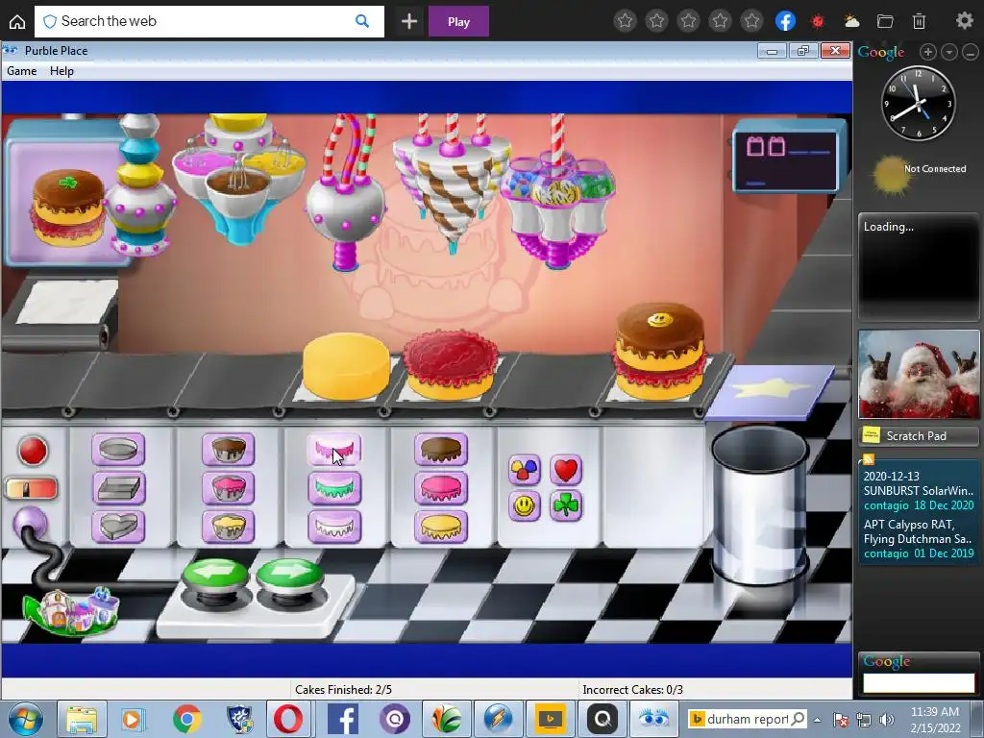Open the folder toolbar icon
Screen dimensions: 984x738
[x=885, y=22]
